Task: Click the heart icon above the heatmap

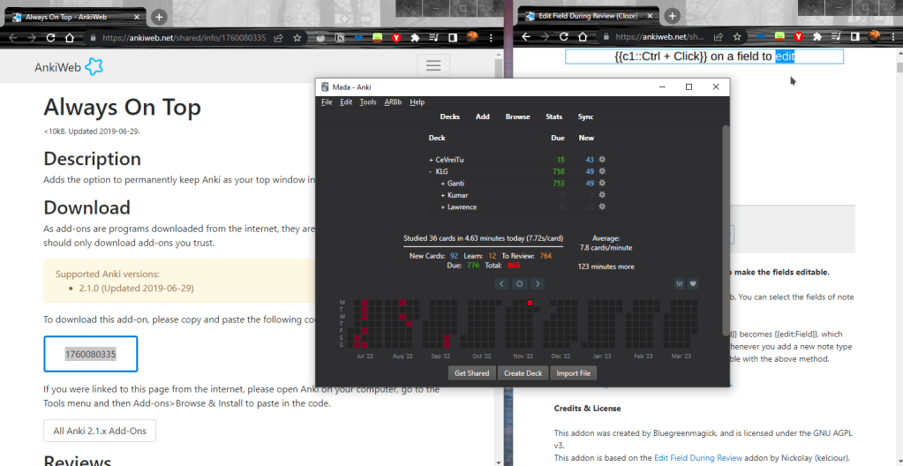Action: click(693, 284)
